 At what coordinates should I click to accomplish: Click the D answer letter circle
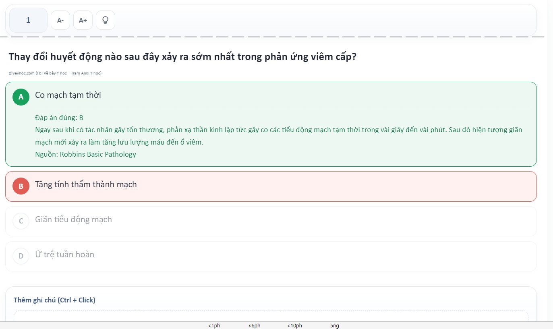[x=21, y=256]
